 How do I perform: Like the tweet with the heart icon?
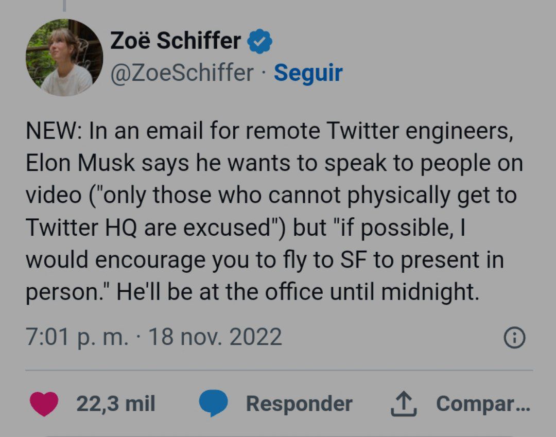tap(44, 404)
